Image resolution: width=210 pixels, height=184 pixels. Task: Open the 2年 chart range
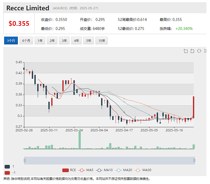[x=52, y=41]
